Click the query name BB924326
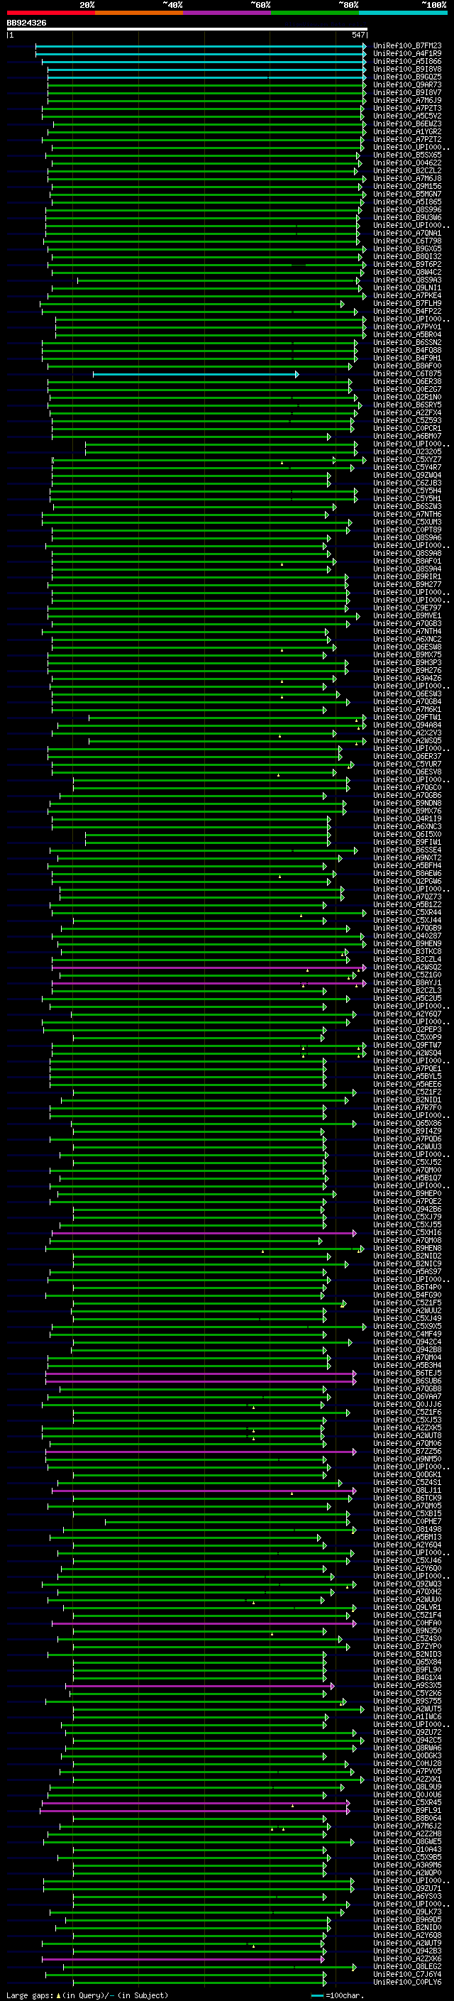Screen dimensions: 454x2001 pyautogui.click(x=26, y=23)
